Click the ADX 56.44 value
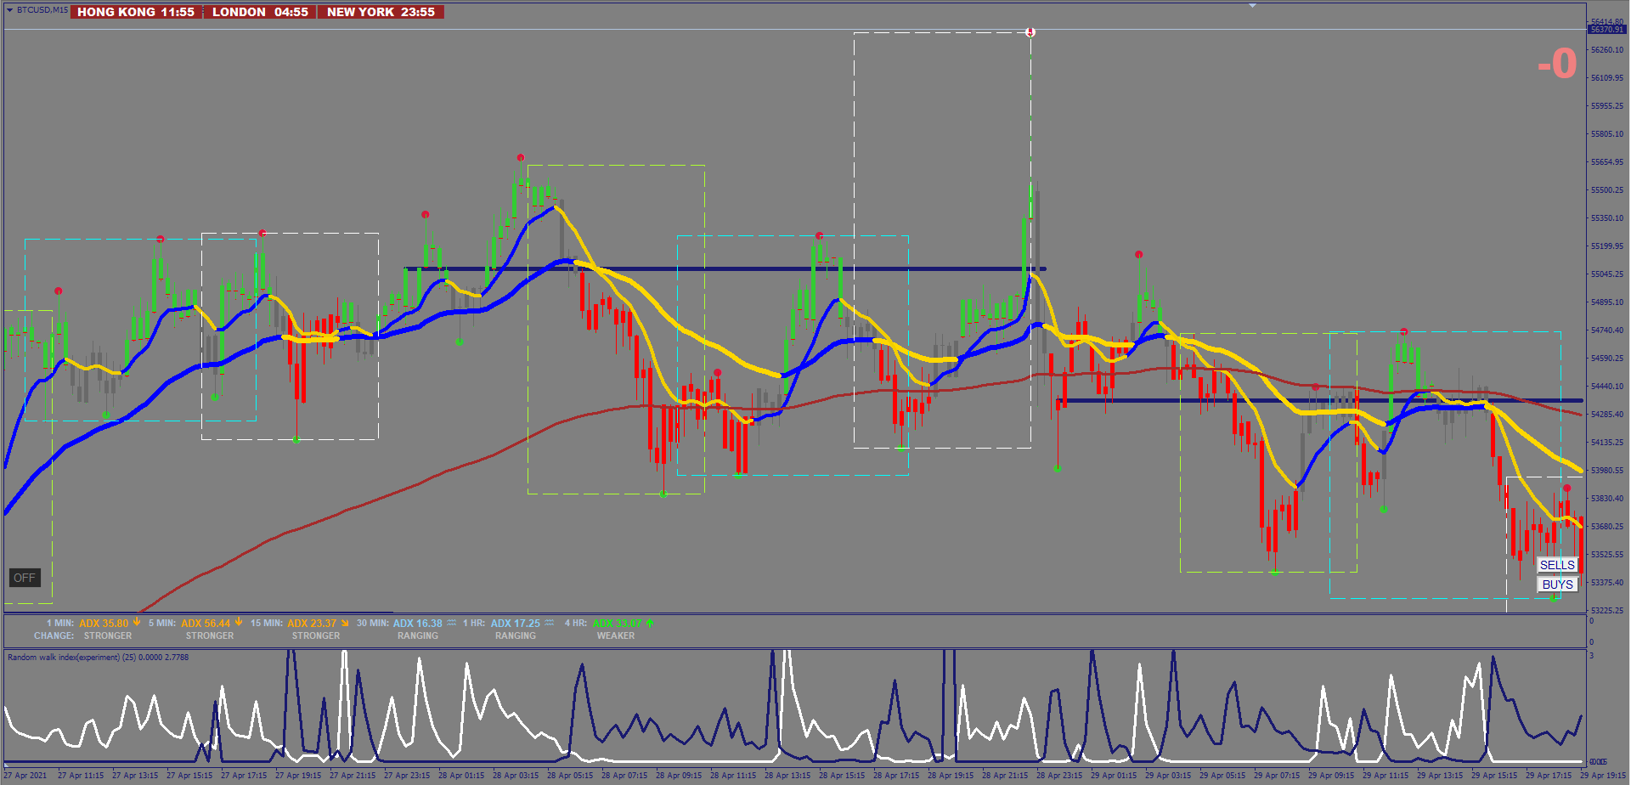This screenshot has height=785, width=1631. [206, 624]
